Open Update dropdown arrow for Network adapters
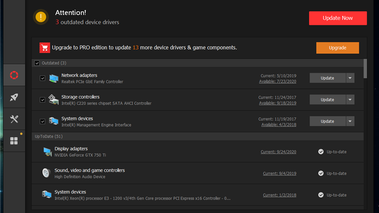 (350, 78)
